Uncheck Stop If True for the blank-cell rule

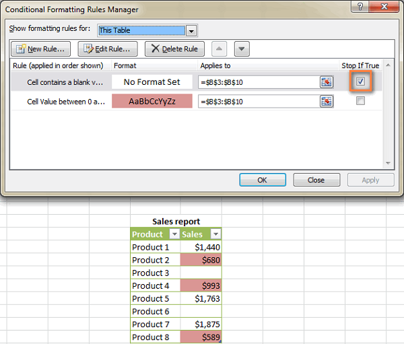pyautogui.click(x=360, y=81)
